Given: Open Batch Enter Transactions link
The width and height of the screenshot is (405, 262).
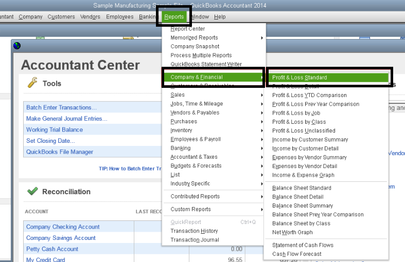Looking at the screenshot, I should [x=61, y=107].
